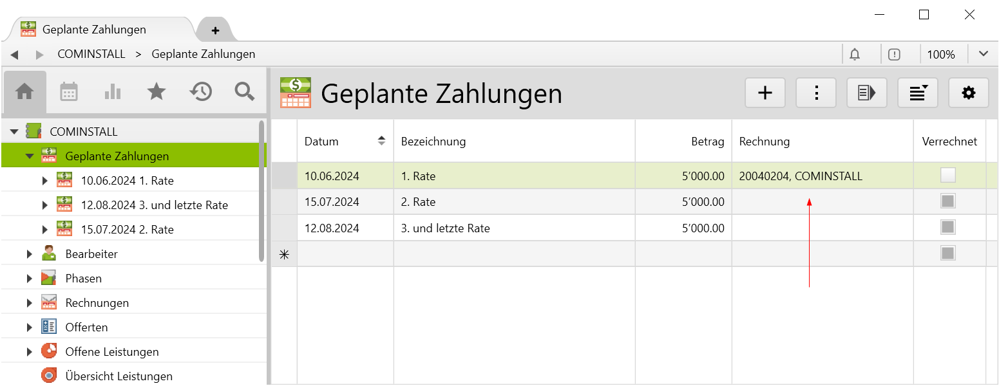Select Übersicht Leistungen in the tree
The image size is (999, 386).
pyautogui.click(x=119, y=376)
